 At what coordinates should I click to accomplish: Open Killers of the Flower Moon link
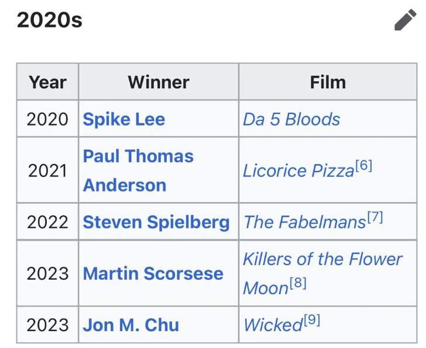click(x=322, y=273)
